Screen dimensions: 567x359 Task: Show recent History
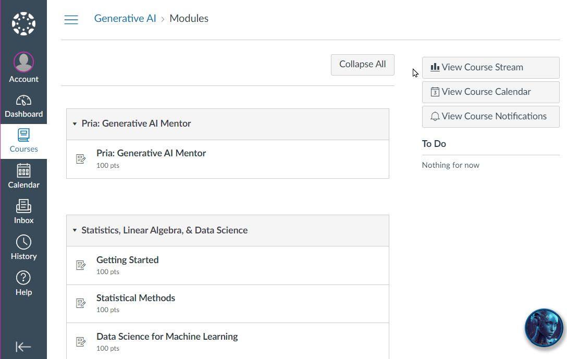click(23, 247)
